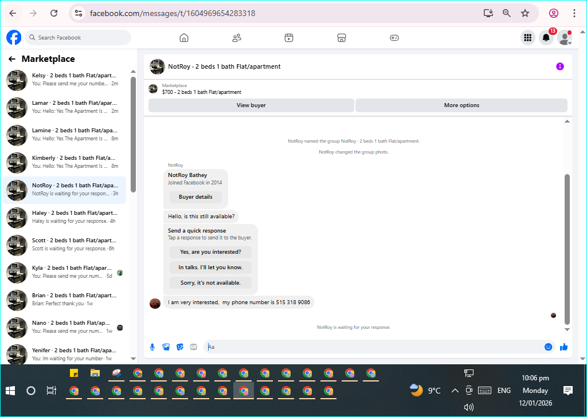
Task: Open the Gaming controller icon
Action: point(394,38)
